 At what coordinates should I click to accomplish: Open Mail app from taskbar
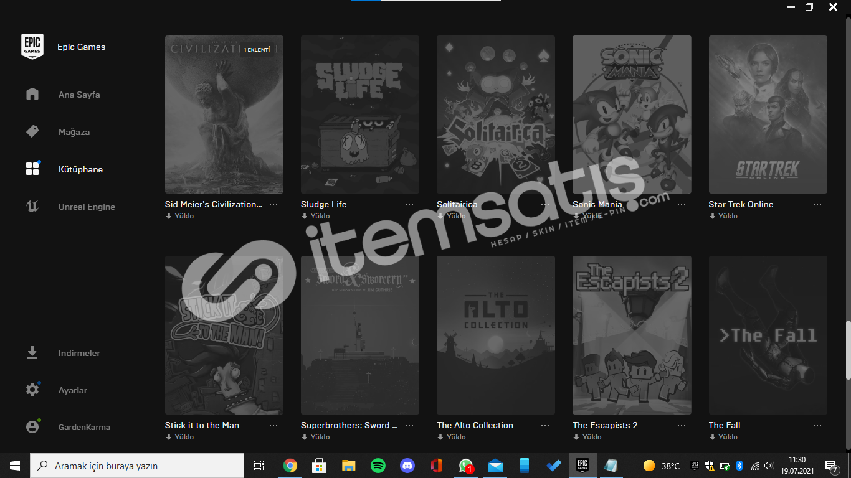[x=495, y=466]
